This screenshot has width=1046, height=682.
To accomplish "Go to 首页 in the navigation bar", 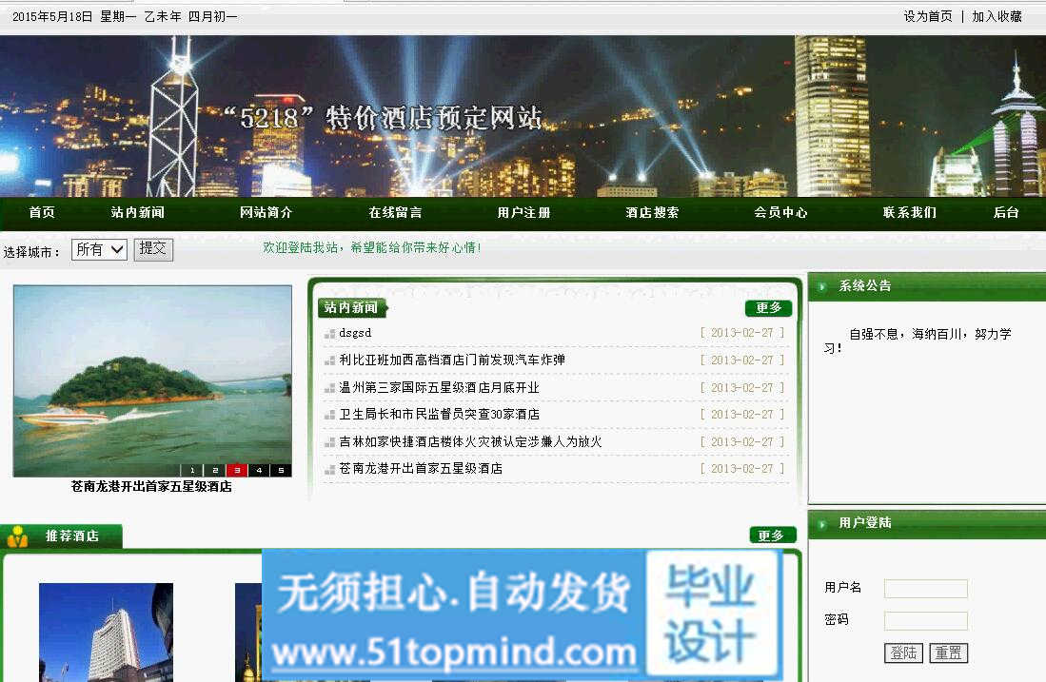I will click(x=42, y=213).
